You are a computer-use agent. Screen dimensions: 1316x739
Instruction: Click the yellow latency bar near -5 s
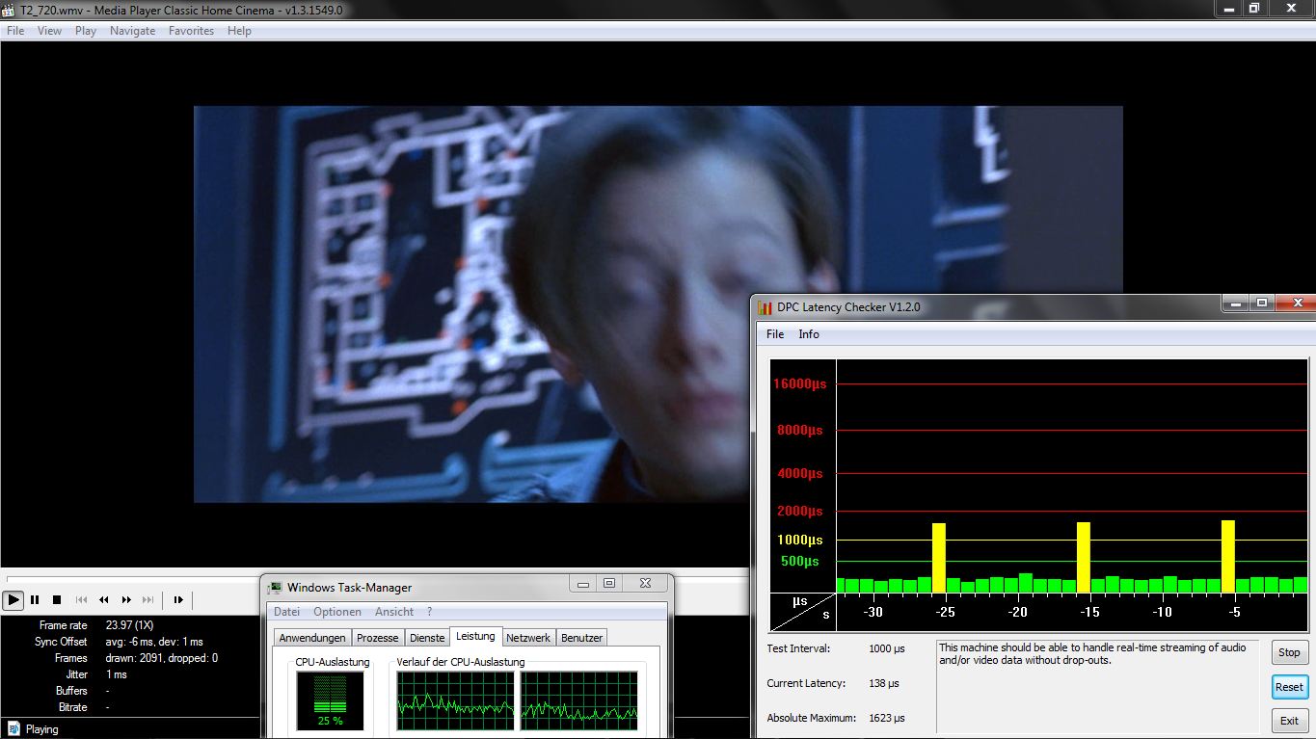point(1228,556)
